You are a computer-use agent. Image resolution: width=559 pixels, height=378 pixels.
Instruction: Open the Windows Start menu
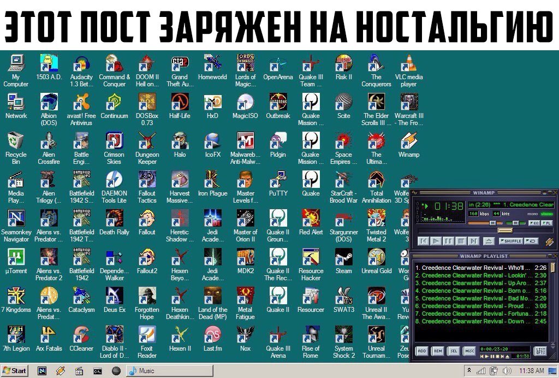15,370
